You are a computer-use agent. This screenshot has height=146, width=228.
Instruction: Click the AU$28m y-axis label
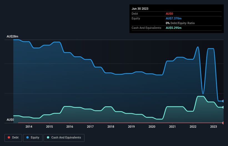(12, 36)
